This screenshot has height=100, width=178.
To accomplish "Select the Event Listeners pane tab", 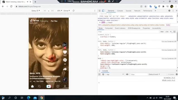I will click(x=120, y=28).
